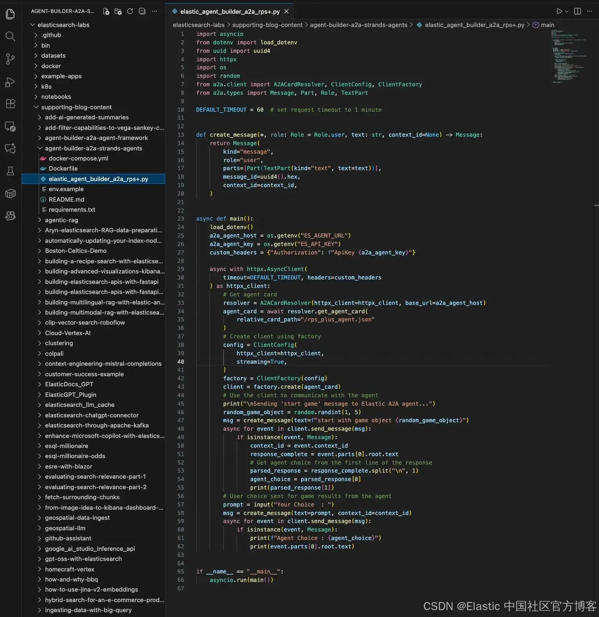
Task: Click the streaming=True, code line
Action: 262,362
